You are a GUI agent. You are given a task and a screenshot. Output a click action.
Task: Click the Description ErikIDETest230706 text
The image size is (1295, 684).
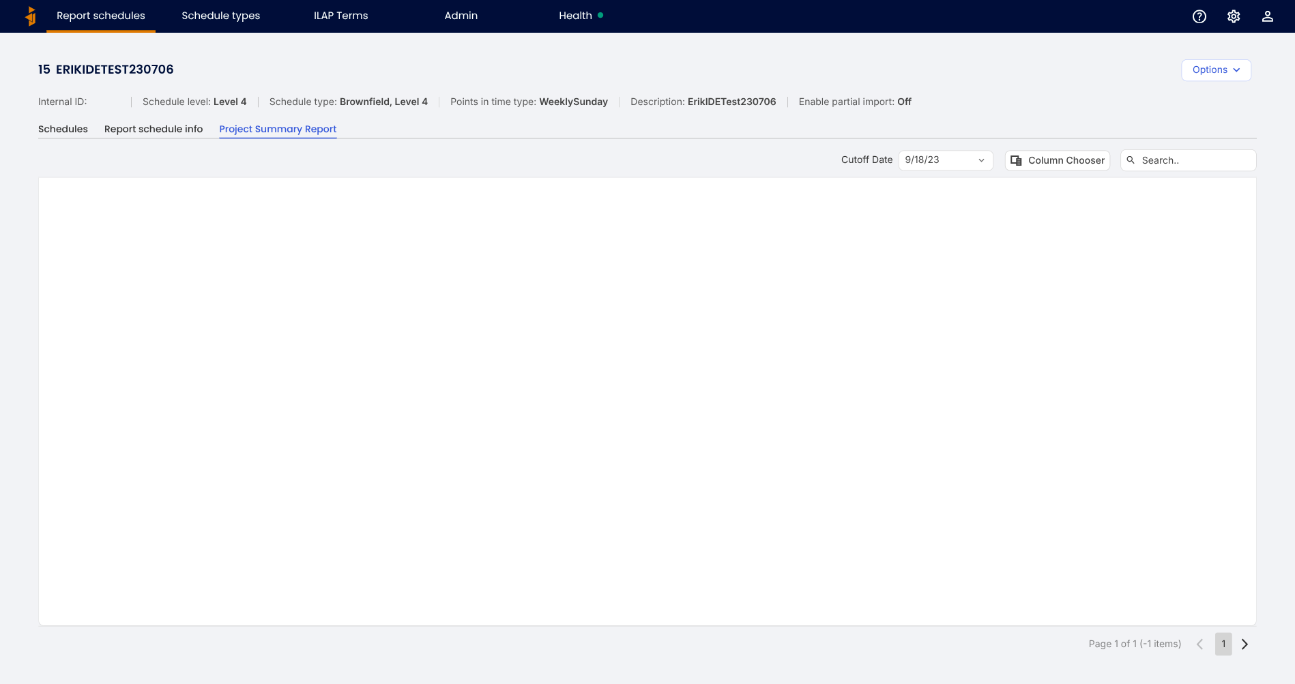pyautogui.click(x=703, y=102)
